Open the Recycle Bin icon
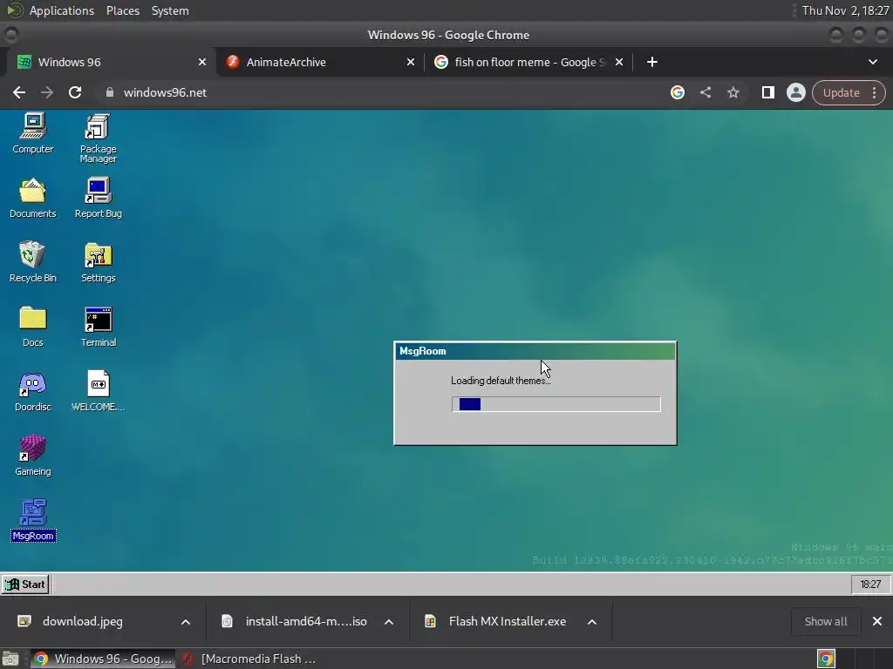Image resolution: width=893 pixels, height=669 pixels. click(x=32, y=262)
